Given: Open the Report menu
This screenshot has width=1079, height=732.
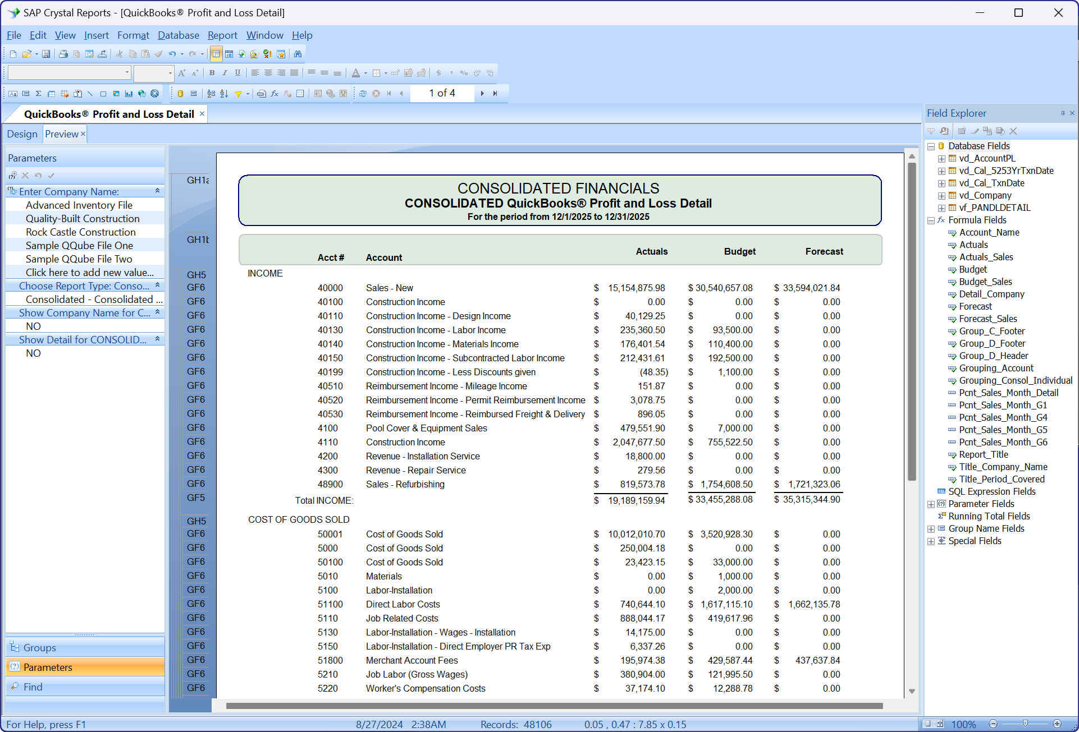Looking at the screenshot, I should pos(222,35).
